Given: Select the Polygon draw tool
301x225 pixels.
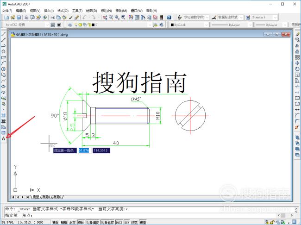Looking at the screenshot, I should point(3,51).
